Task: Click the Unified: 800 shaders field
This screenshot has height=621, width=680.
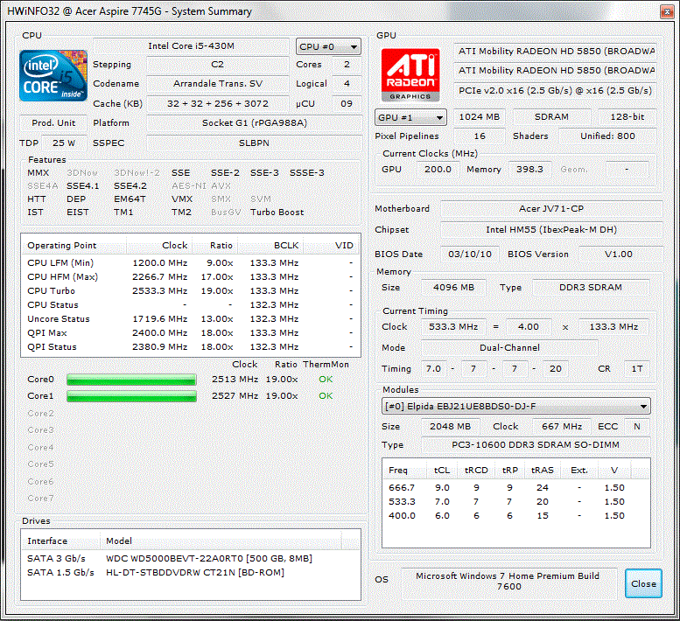Action: point(607,136)
